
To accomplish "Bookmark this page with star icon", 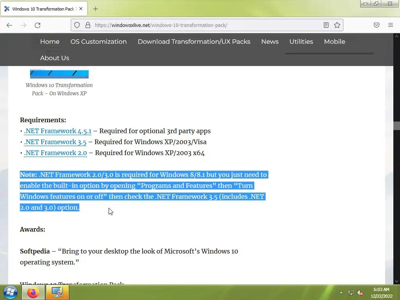I will (x=337, y=25).
